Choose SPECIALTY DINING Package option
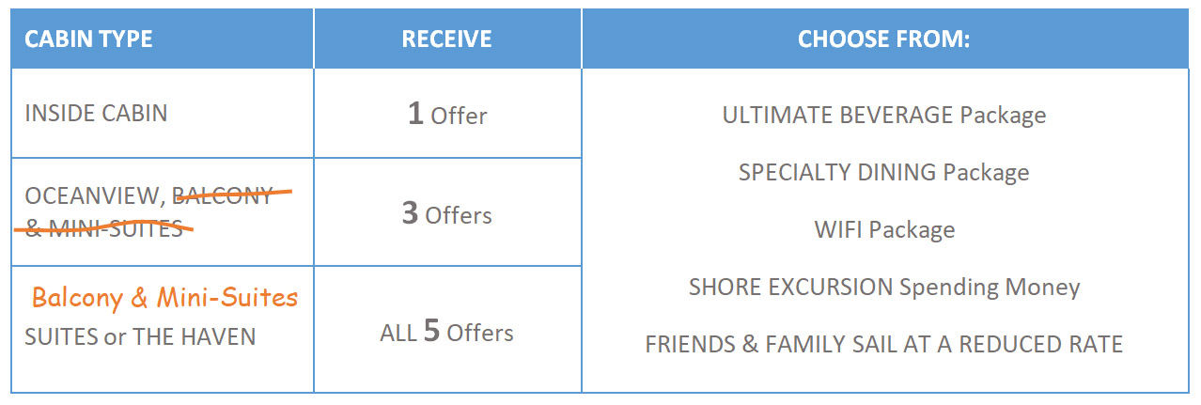 point(884,173)
